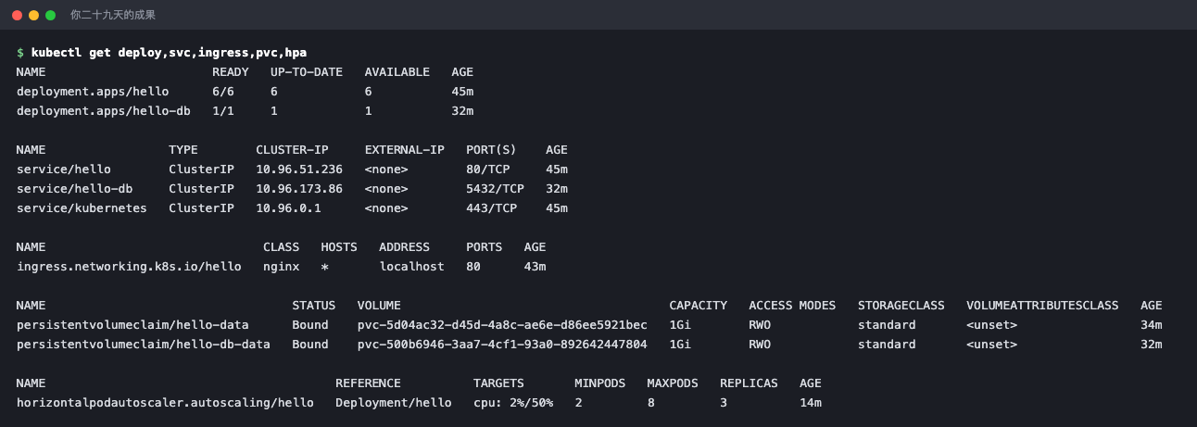This screenshot has height=427, width=1197.
Task: Click the 'ACCESS MODES' column header
Action: [792, 306]
